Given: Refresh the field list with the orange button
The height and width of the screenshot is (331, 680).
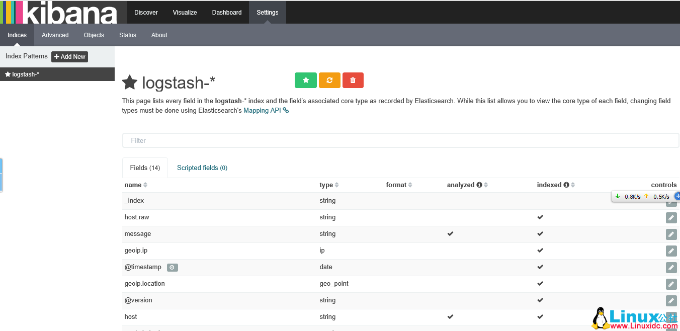Looking at the screenshot, I should point(329,80).
